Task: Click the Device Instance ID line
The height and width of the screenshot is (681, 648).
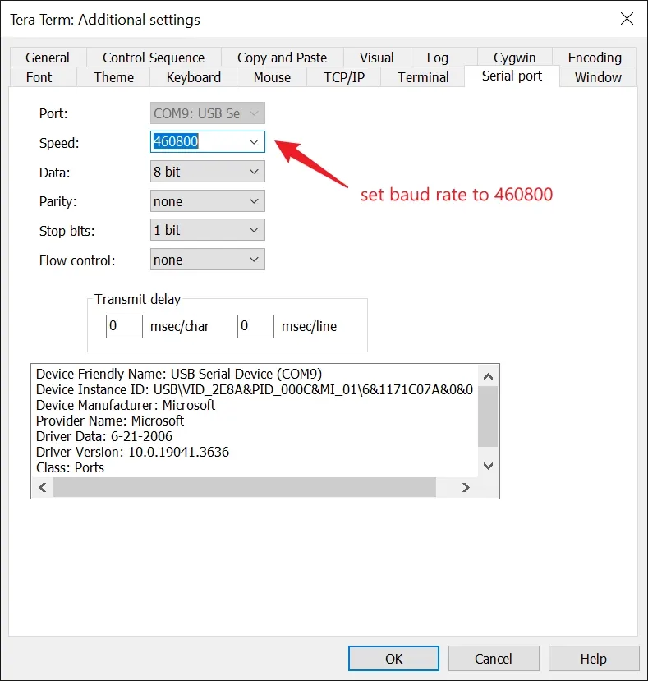Action: tap(255, 389)
